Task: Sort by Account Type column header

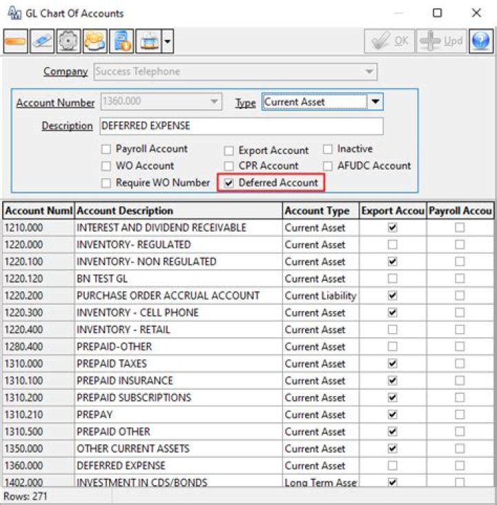Action: click(x=321, y=210)
